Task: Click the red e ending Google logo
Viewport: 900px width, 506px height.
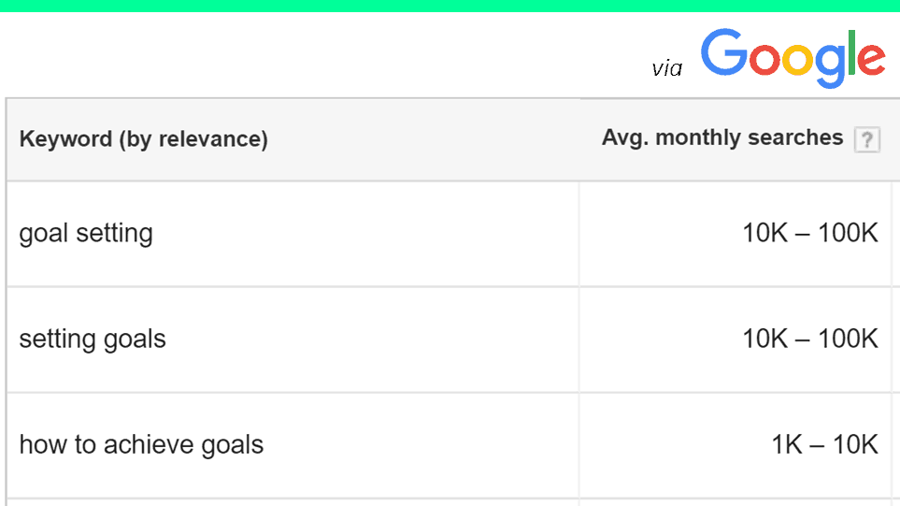Action: (x=871, y=59)
